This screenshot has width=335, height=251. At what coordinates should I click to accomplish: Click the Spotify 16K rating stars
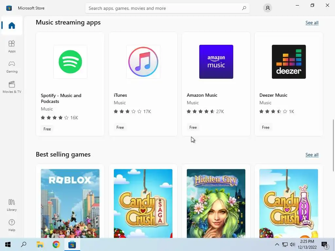55,118
